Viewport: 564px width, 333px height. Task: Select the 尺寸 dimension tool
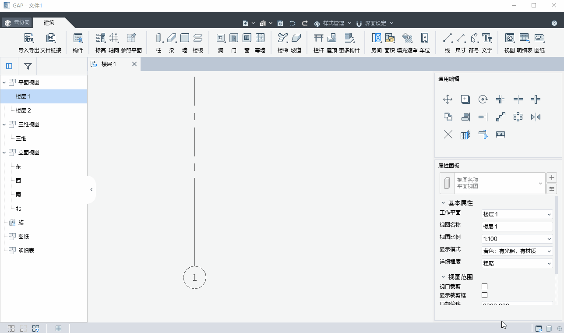pyautogui.click(x=461, y=43)
